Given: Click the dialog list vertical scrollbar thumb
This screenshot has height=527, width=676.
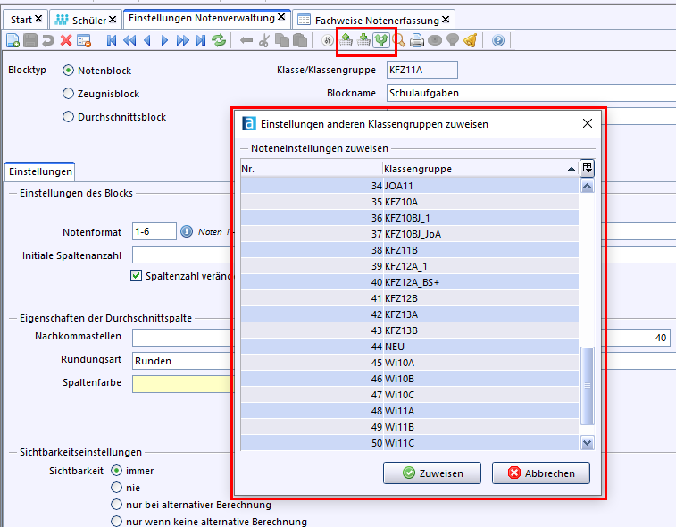Looking at the screenshot, I should coord(588,387).
